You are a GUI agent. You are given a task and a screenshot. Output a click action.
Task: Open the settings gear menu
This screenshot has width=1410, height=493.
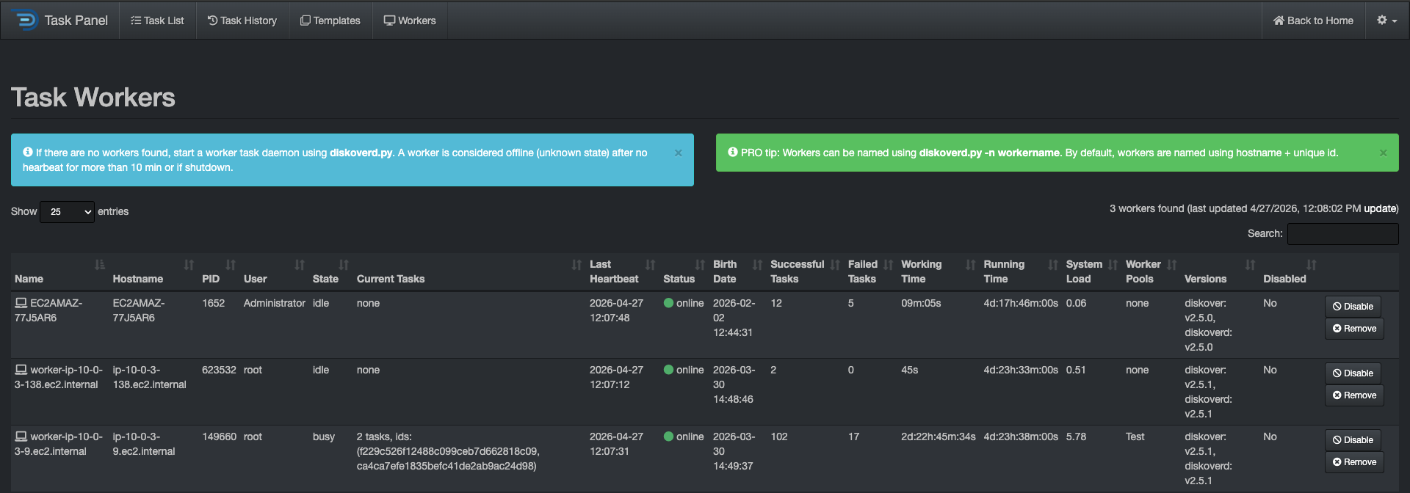tap(1386, 20)
